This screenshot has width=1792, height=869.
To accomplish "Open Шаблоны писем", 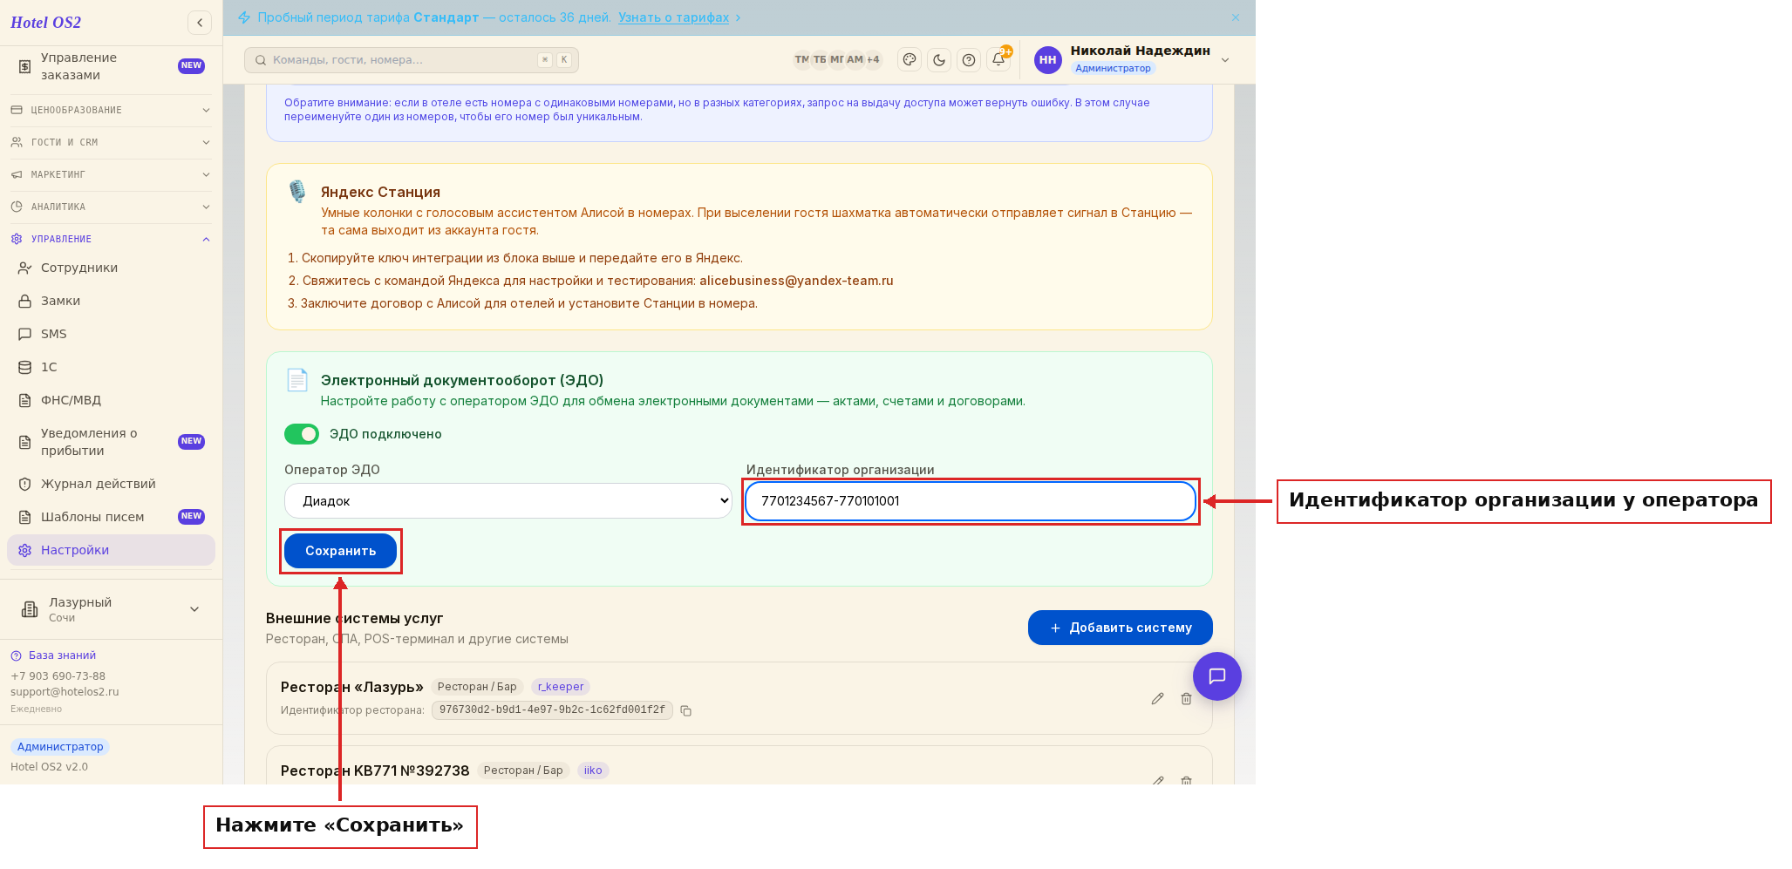I will tap(111, 517).
